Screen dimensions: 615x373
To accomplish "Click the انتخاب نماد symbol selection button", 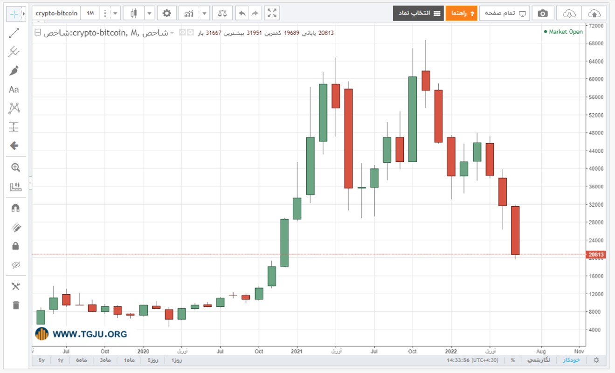I will tap(418, 13).
